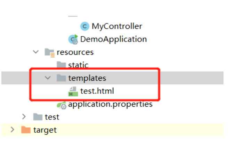235x142 pixels.
Task: Click the static folder icon
Action: [61, 65]
